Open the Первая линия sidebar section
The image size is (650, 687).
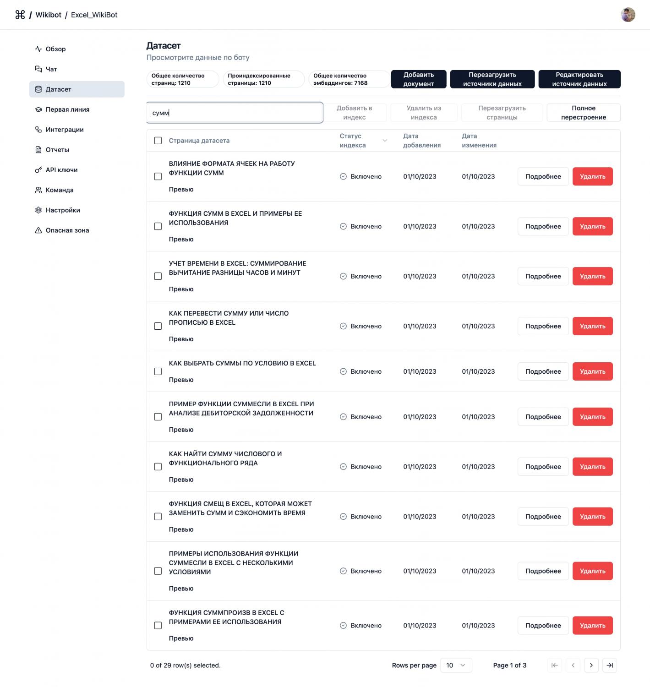click(x=67, y=109)
